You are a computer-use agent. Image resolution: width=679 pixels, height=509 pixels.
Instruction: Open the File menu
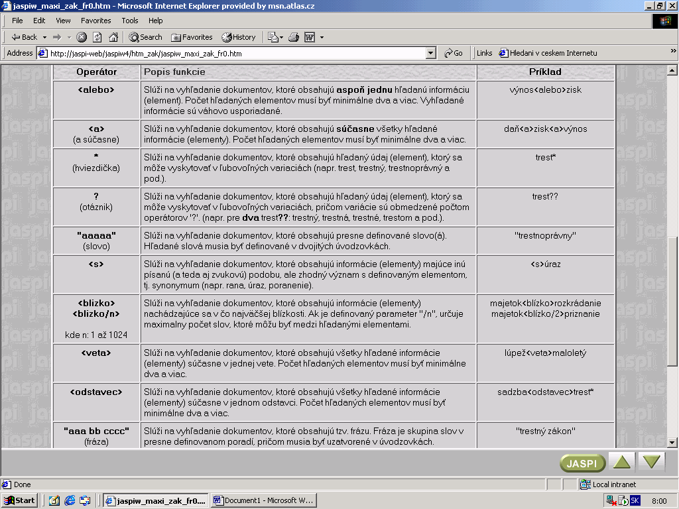click(x=17, y=21)
